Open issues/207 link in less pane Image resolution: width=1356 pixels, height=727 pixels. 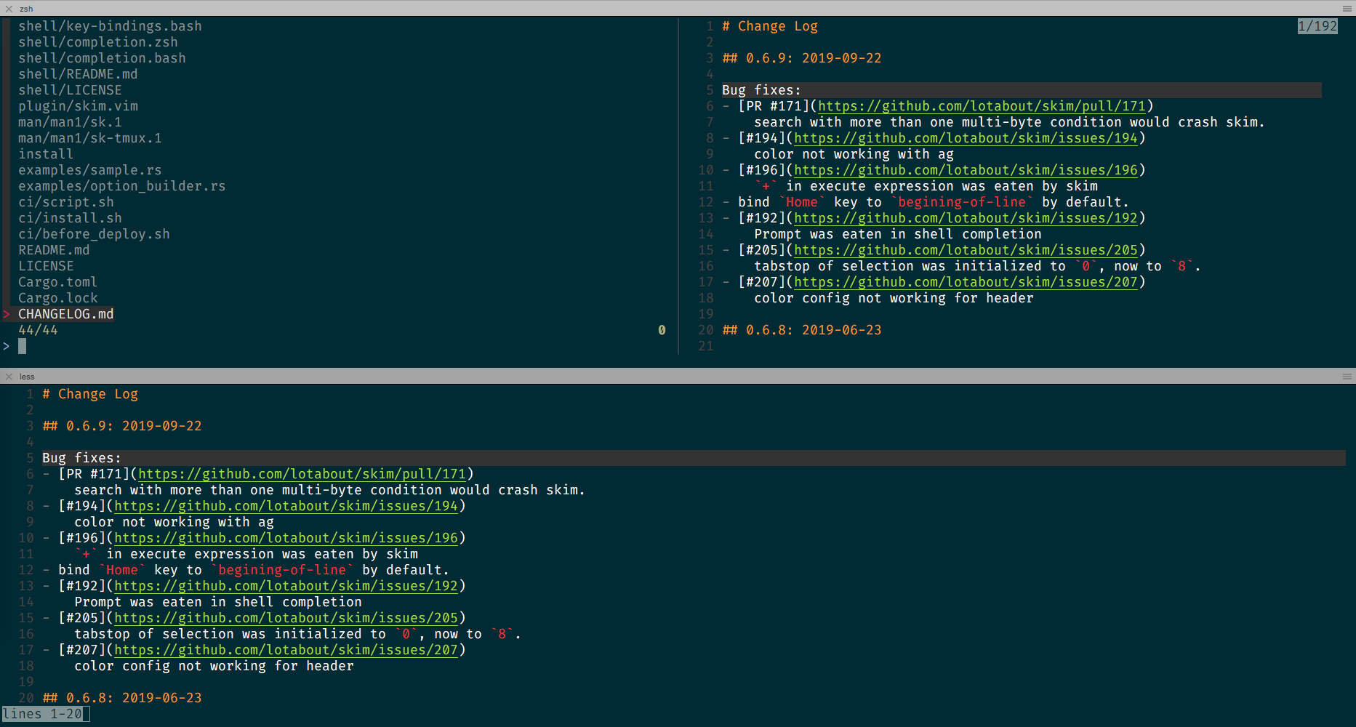(286, 650)
